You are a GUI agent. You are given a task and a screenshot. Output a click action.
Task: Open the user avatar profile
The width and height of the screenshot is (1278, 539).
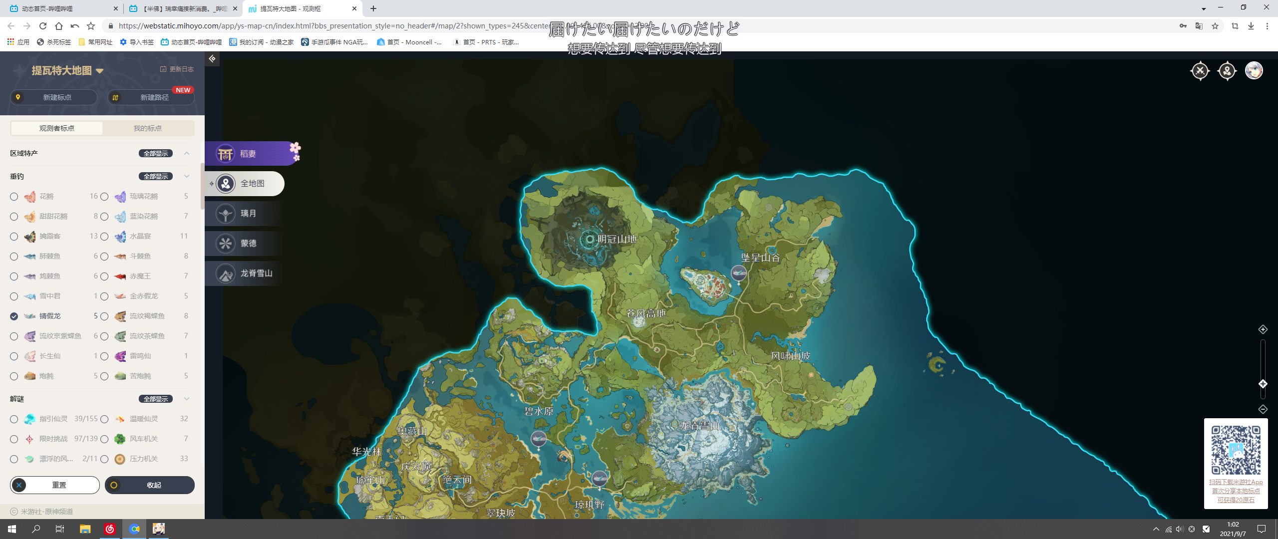[x=1254, y=71]
